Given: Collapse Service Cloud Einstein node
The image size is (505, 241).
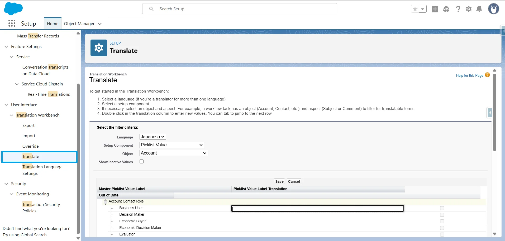Looking at the screenshot, I should coord(17,84).
